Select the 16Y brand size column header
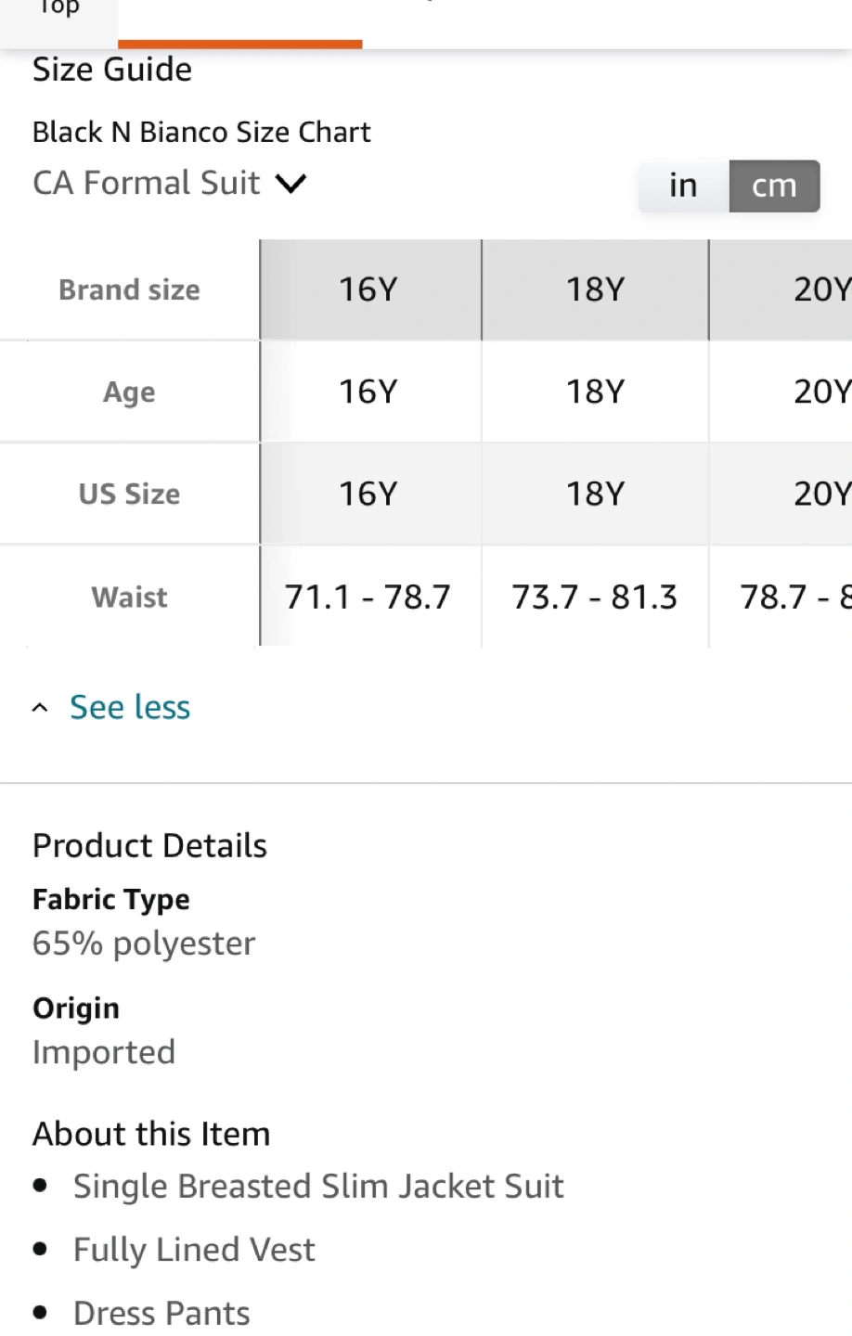Image resolution: width=852 pixels, height=1336 pixels. click(x=368, y=289)
